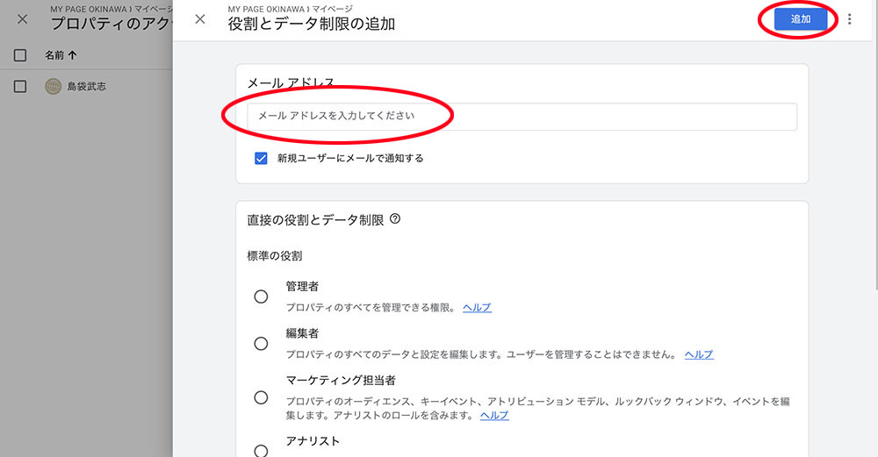878x457 pixels.
Task: Check the checkbox for 島袋武志 row
Action: (x=21, y=87)
